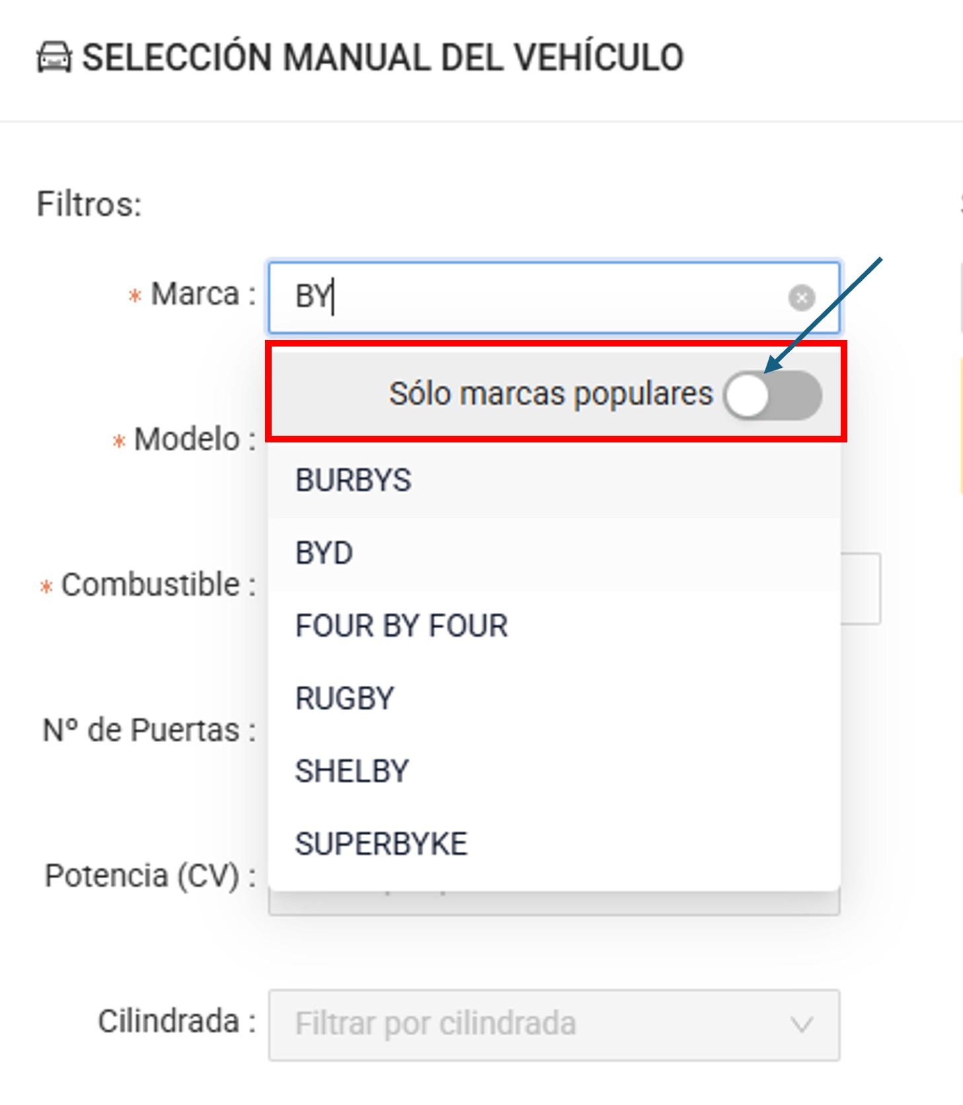Viewport: 963px width, 1105px height.
Task: Click the Combustible field edge beside dropdown
Action: (861, 589)
